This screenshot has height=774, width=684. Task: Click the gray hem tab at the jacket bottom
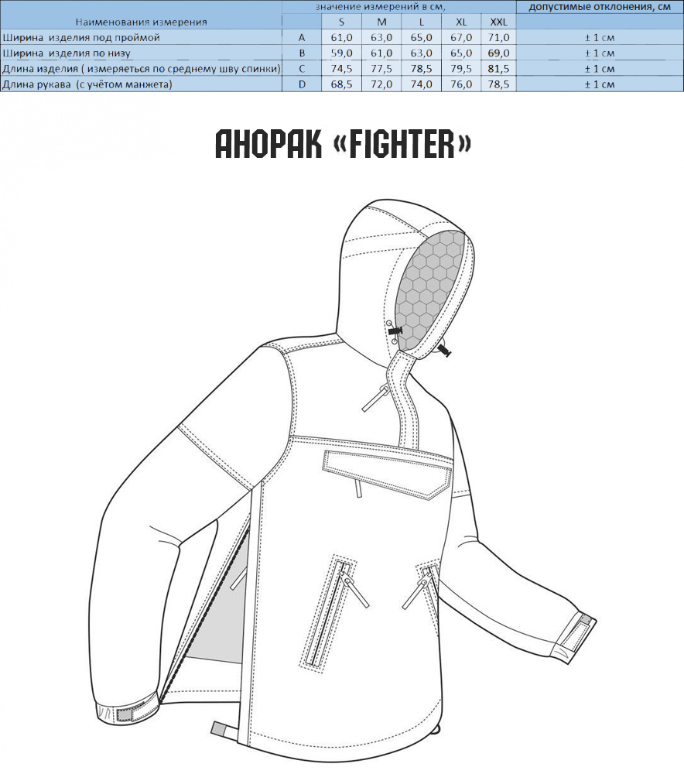pos(220,728)
